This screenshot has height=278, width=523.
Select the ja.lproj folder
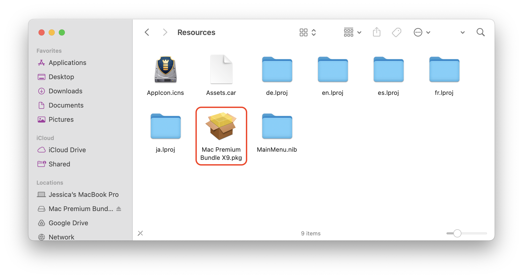pos(165,126)
